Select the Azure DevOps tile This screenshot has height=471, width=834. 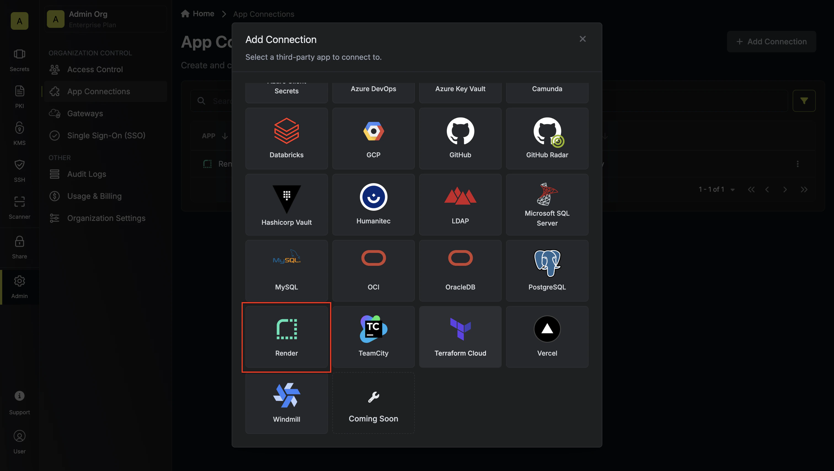click(373, 92)
